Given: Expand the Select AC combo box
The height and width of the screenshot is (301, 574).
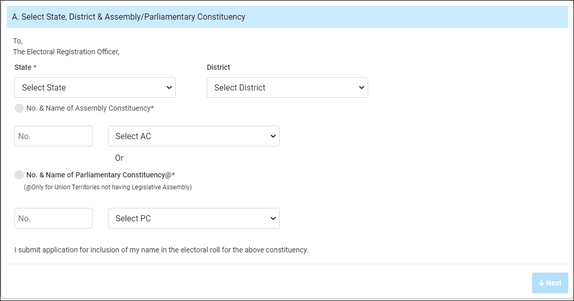Looking at the screenshot, I should pyautogui.click(x=193, y=136).
